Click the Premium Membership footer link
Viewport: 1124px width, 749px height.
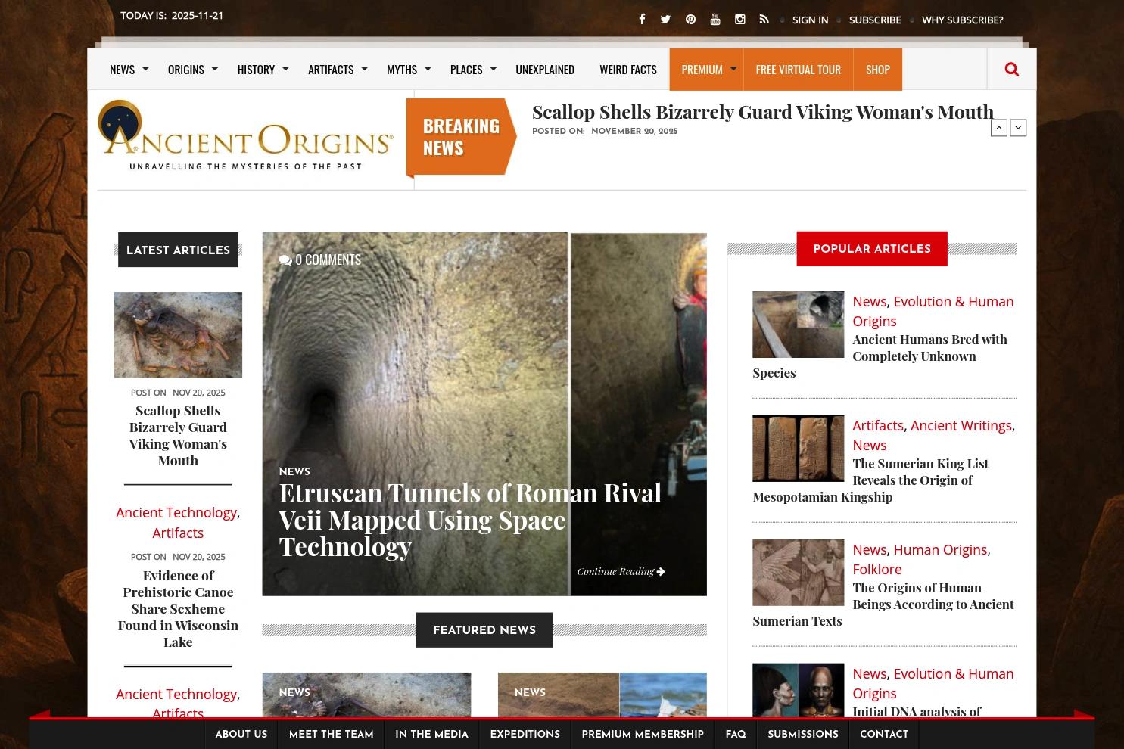click(x=643, y=735)
